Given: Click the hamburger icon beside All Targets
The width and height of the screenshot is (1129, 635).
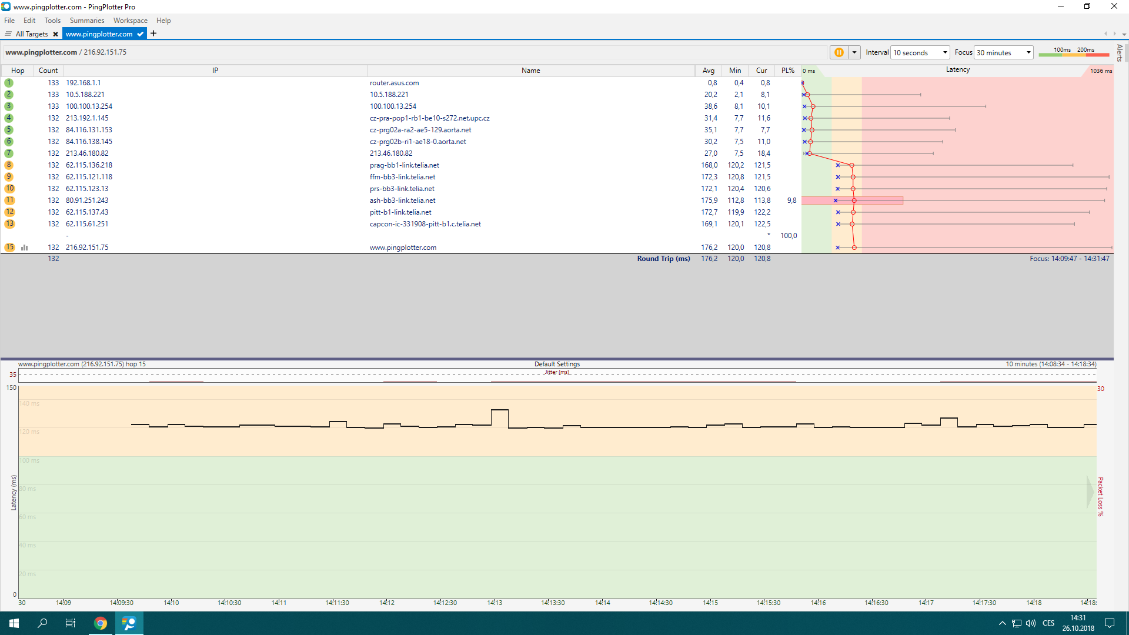Looking at the screenshot, I should coord(8,34).
